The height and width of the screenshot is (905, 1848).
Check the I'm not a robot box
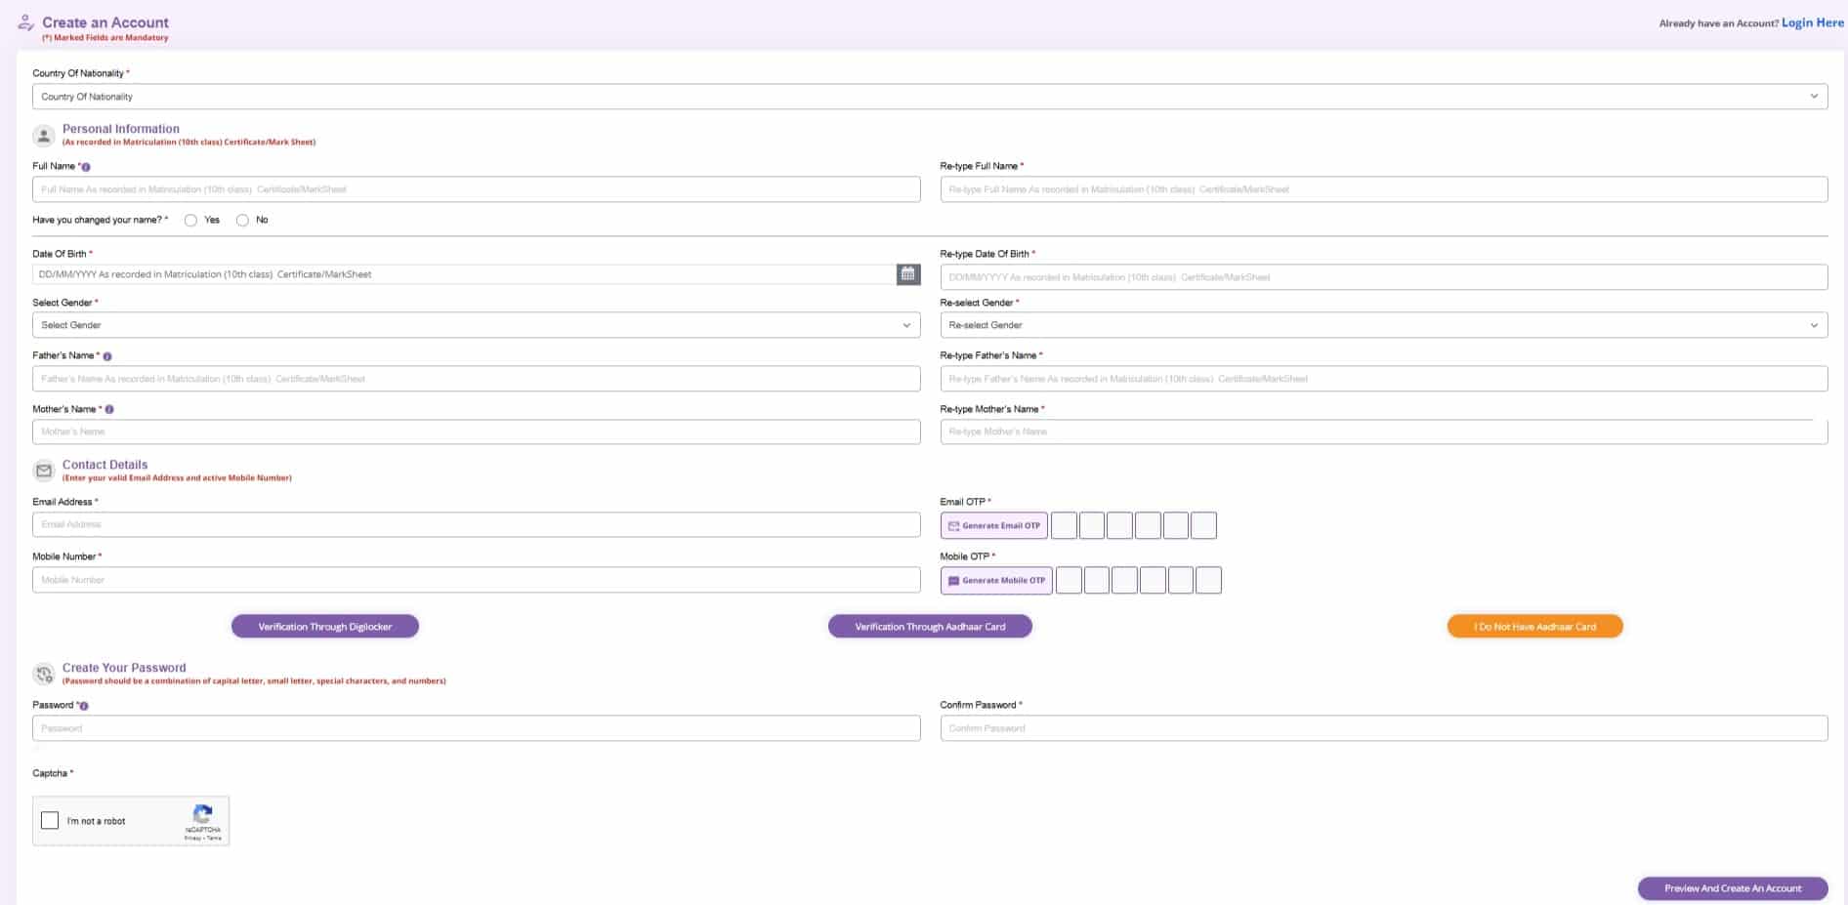pos(50,821)
